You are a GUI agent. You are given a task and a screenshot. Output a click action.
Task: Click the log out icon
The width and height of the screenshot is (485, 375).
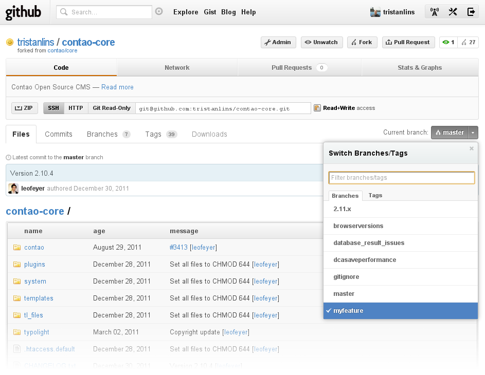[471, 12]
